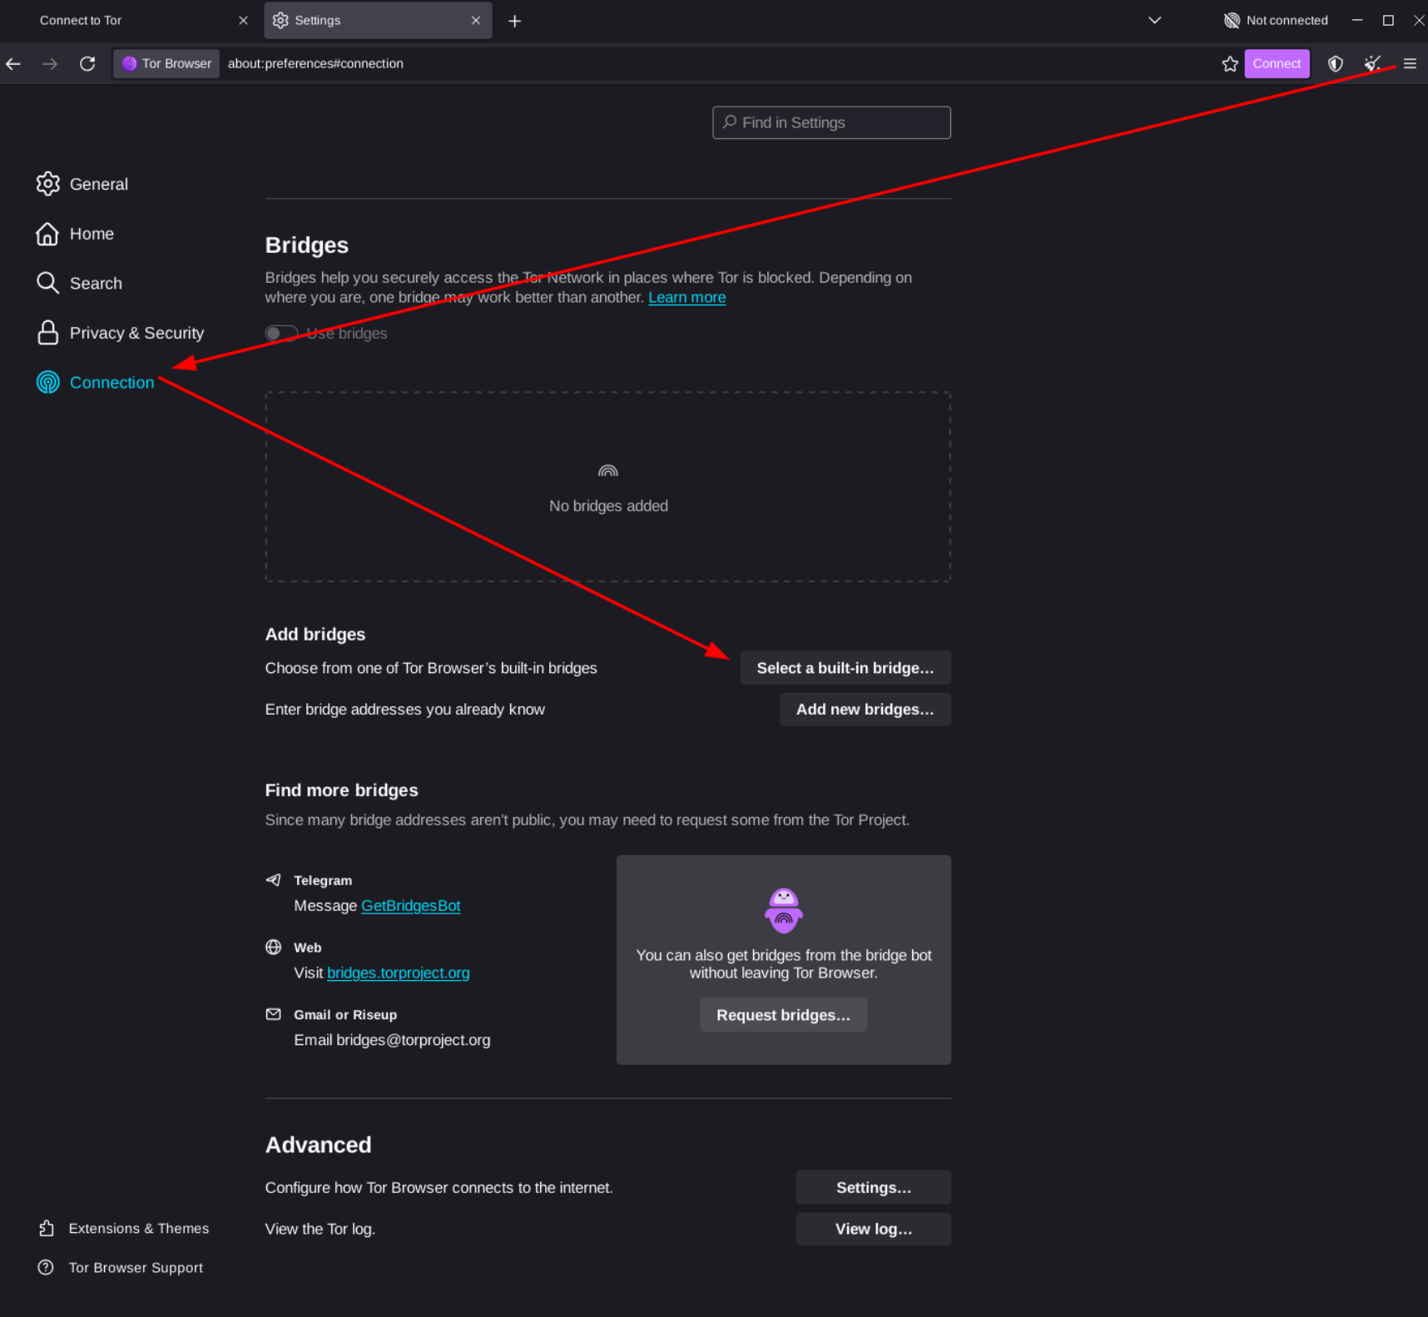Click the Support question mark icon
The height and width of the screenshot is (1317, 1428).
[x=46, y=1267]
